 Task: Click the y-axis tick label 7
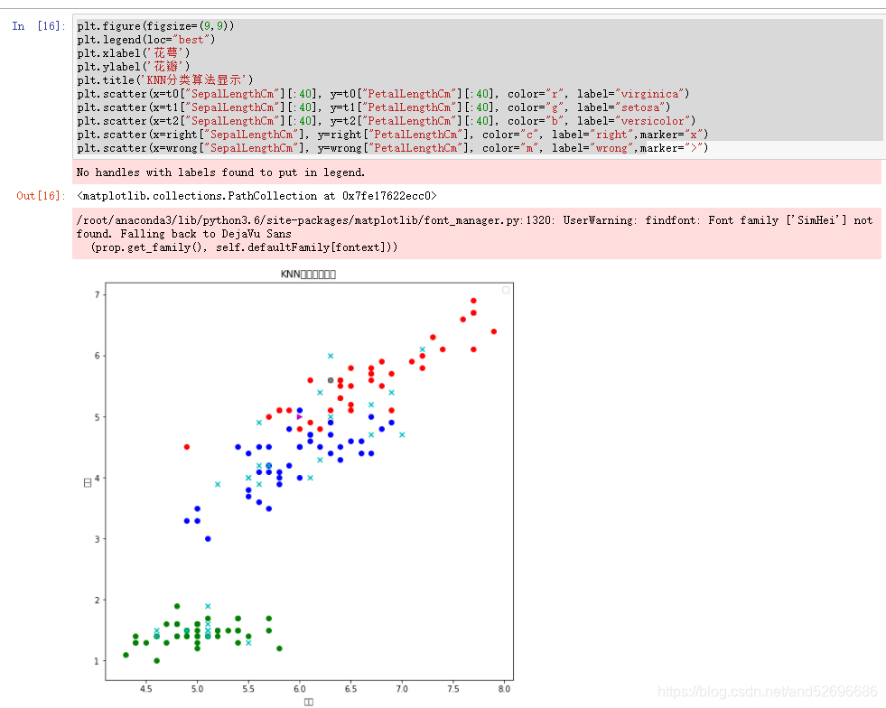(98, 294)
